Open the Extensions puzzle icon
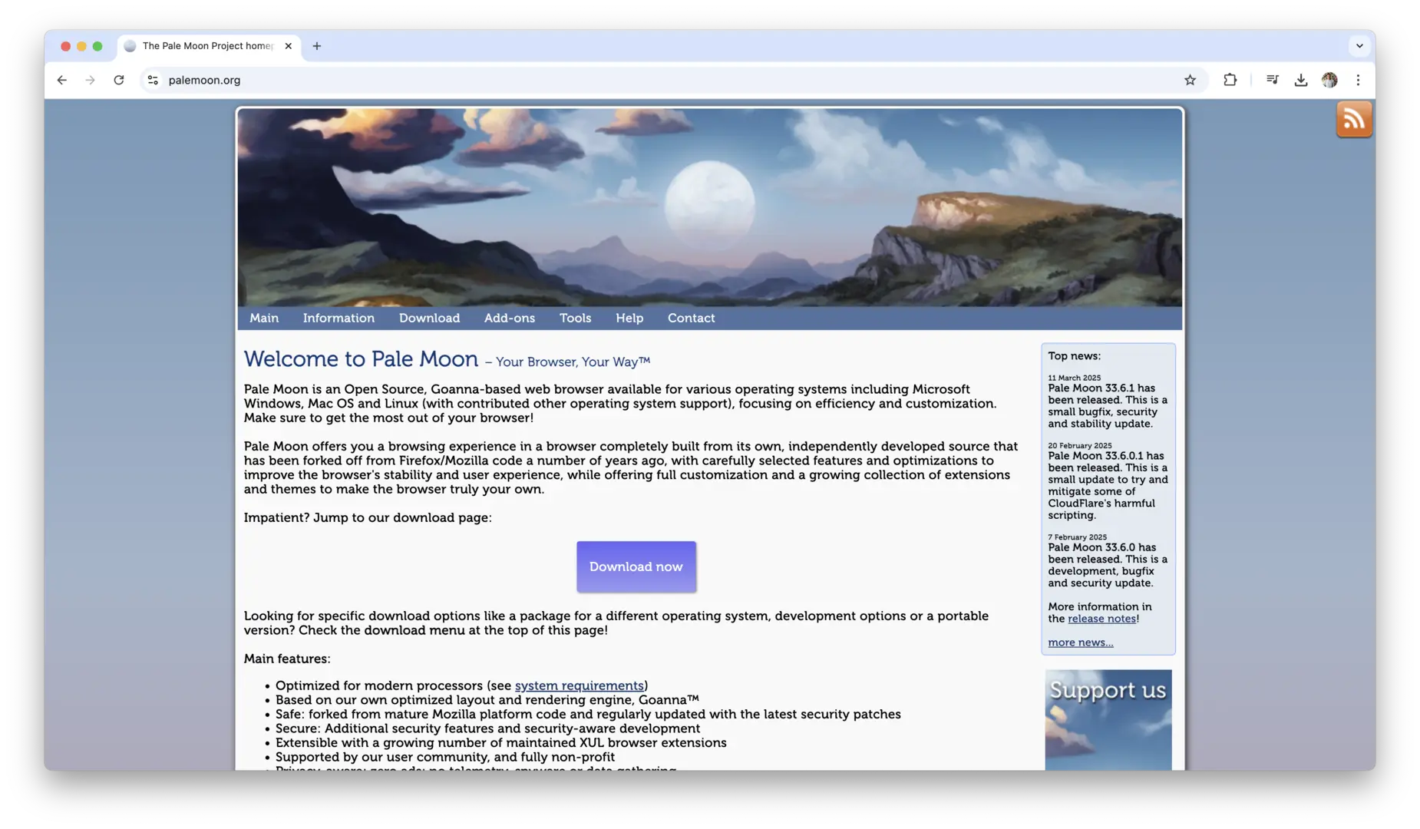 (x=1230, y=80)
